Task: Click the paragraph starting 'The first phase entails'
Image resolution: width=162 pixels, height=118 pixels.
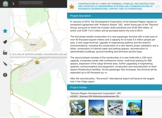Action: 114,44
